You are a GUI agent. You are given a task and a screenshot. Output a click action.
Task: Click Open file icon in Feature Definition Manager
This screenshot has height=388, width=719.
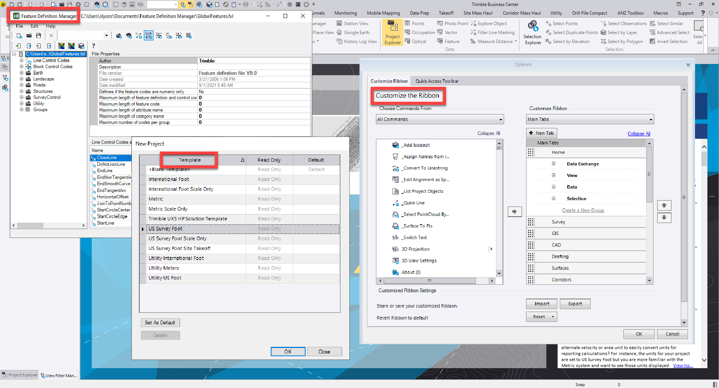(x=29, y=36)
